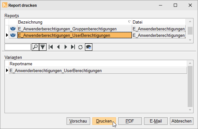Minimize the Report drucken window
Screen dimensions: 198x129
[x=161, y=5]
